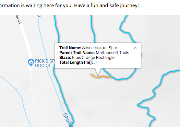Click the Parent Trail Name Mattabesett Trails line
This screenshot has height=127, width=180.
pyautogui.click(x=94, y=53)
